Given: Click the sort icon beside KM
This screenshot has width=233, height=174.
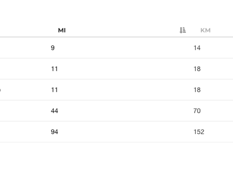Looking at the screenshot, I should [183, 30].
